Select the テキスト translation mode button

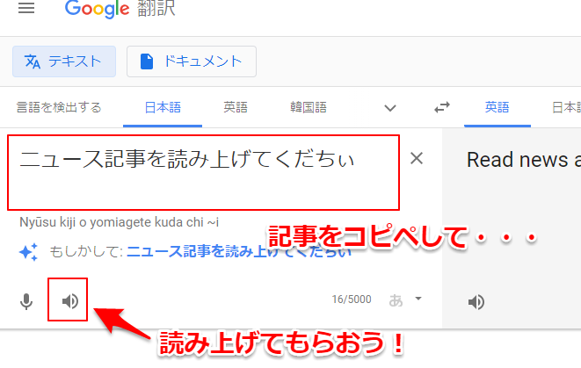(x=64, y=61)
